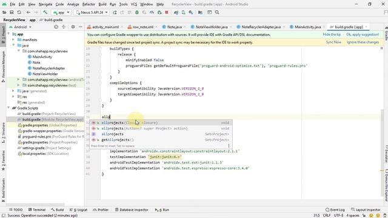Screen dimensions: 388x218
Task: Open settings.gradle in project tree
Action: click(x=44, y=148)
